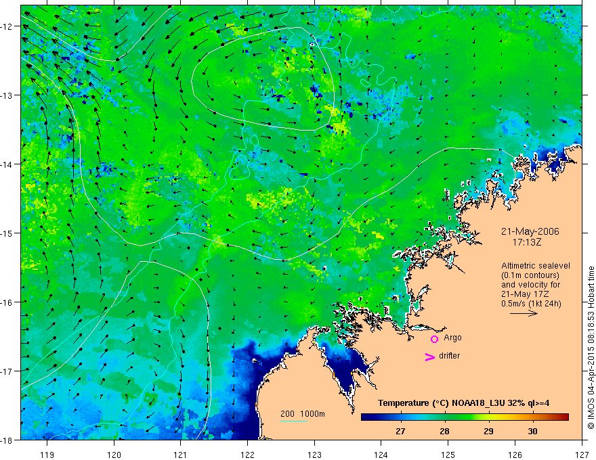Click the cyan bathymetry legend line
Viewport: 596px width, 460px height.
tap(293, 421)
